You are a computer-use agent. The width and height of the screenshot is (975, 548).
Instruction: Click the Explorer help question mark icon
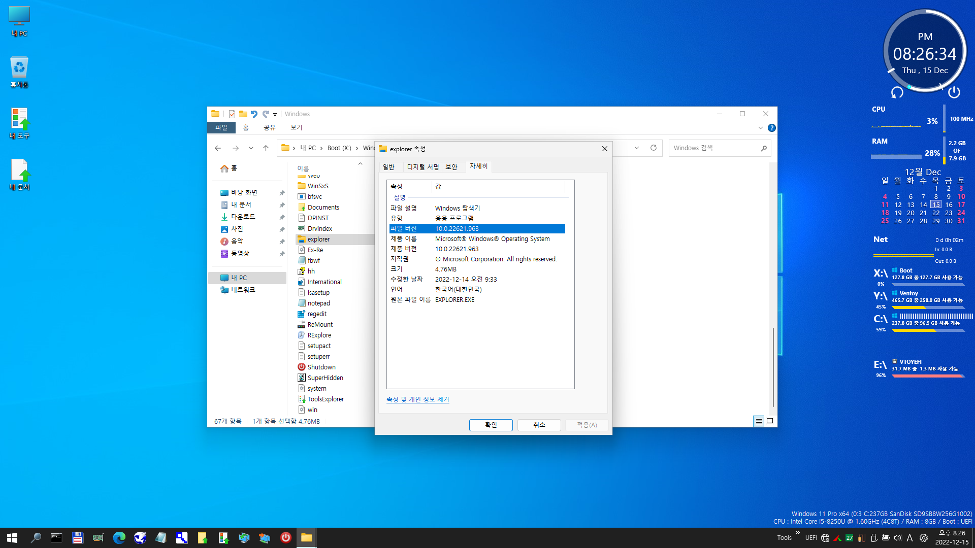pos(772,128)
